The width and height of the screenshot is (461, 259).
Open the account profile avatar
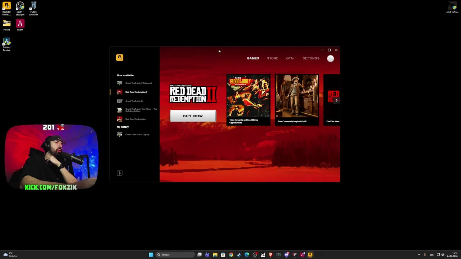coord(331,59)
